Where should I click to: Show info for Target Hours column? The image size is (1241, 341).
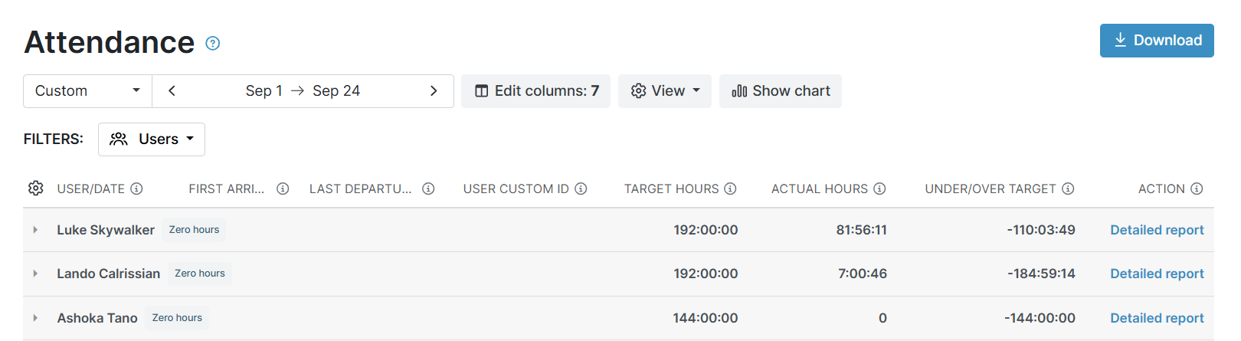[x=730, y=189]
